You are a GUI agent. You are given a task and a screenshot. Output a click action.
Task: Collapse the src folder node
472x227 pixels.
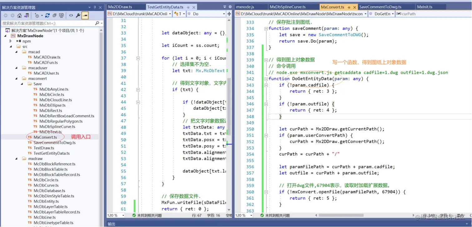point(11,47)
